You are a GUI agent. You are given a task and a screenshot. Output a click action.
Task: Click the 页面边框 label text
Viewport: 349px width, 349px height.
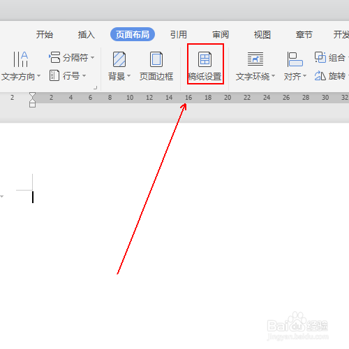pos(156,76)
